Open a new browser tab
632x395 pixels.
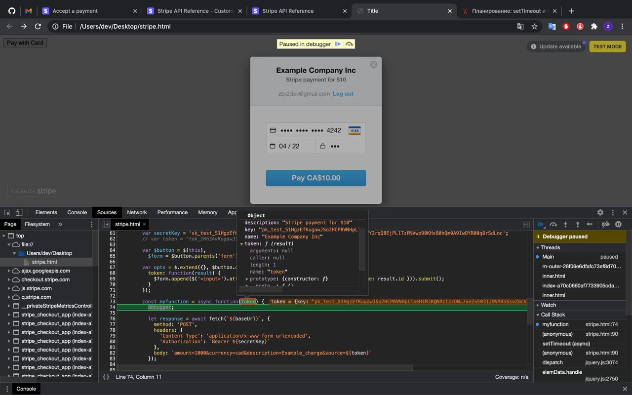point(571,11)
